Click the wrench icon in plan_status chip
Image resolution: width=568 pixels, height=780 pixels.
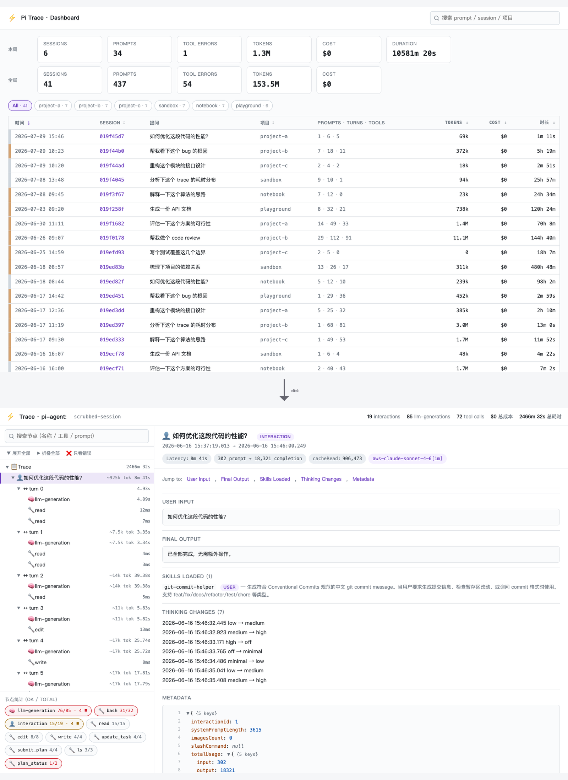pos(12,763)
